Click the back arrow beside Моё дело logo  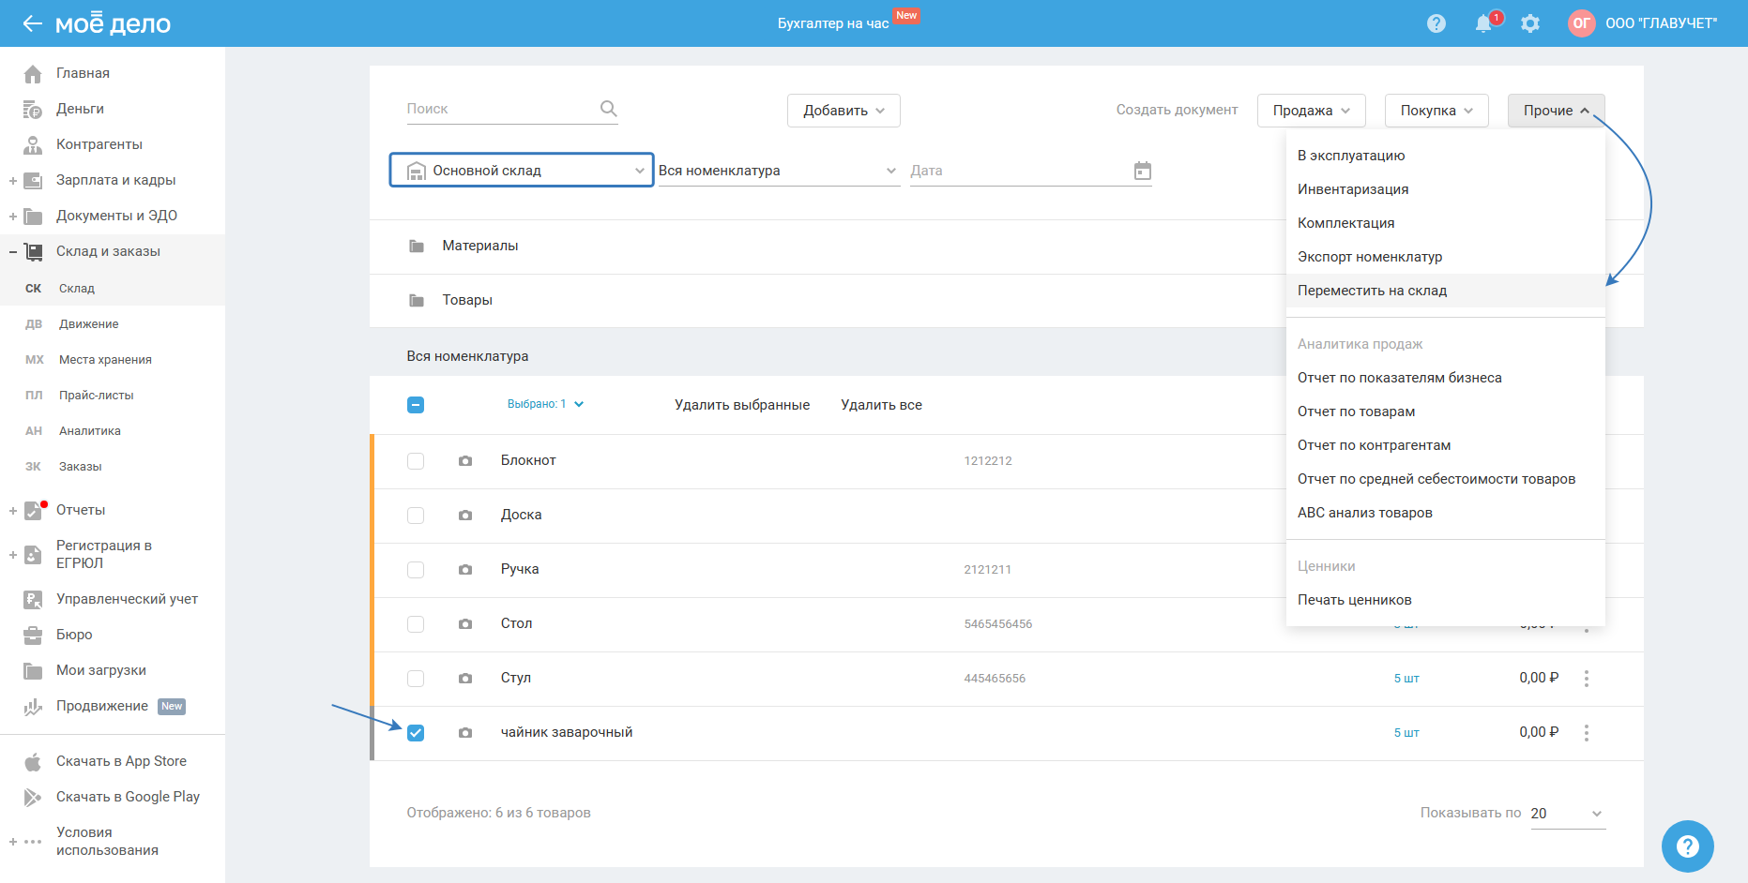pyautogui.click(x=32, y=23)
